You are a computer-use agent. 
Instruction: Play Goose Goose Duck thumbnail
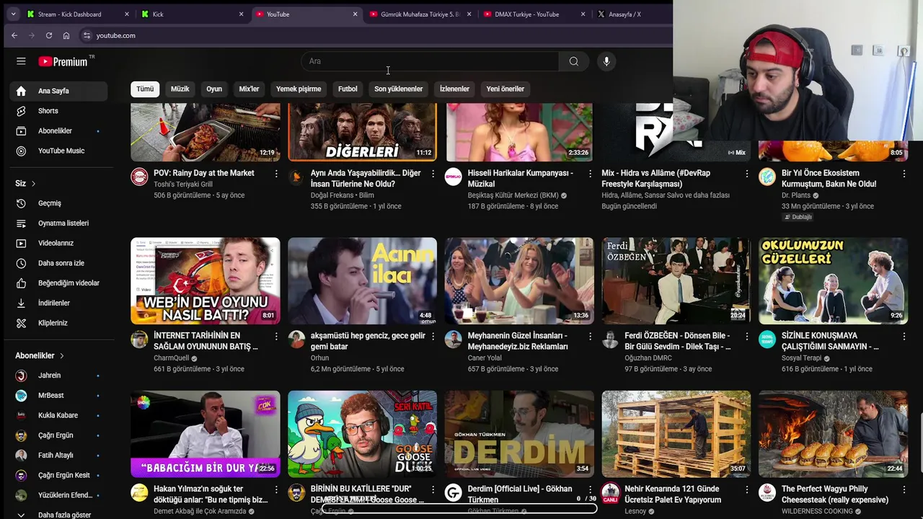(x=362, y=434)
